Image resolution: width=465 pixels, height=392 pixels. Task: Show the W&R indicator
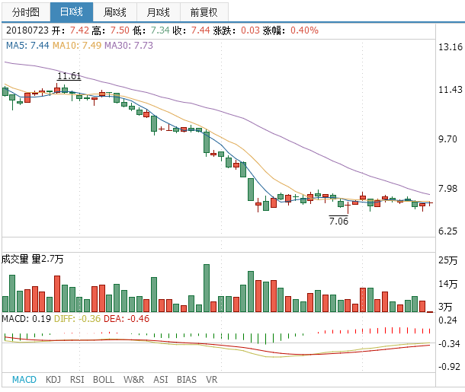click(133, 380)
